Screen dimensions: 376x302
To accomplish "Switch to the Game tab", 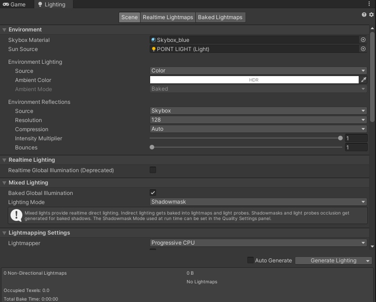I will 14,5.
